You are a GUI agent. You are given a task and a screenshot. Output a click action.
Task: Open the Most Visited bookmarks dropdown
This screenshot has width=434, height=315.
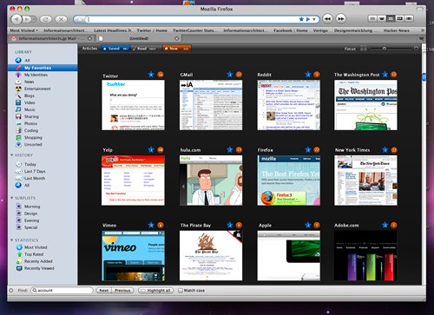coord(24,30)
